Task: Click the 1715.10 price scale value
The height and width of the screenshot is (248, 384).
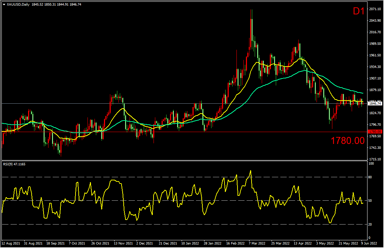Action: pyautogui.click(x=375, y=159)
